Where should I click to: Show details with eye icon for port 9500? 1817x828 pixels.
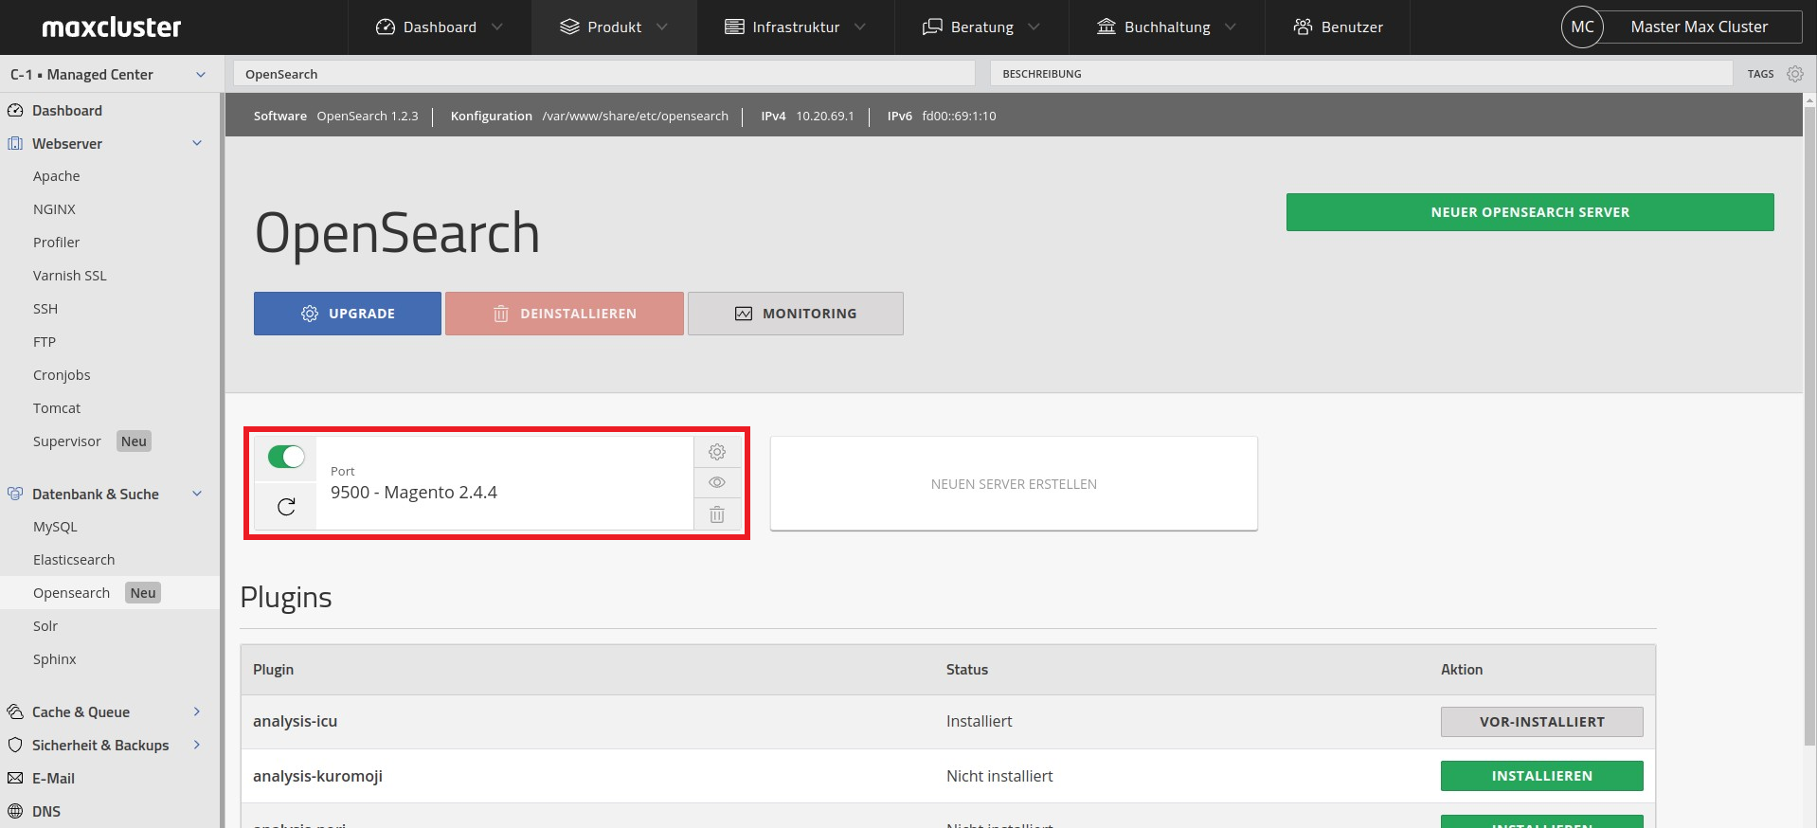(717, 483)
